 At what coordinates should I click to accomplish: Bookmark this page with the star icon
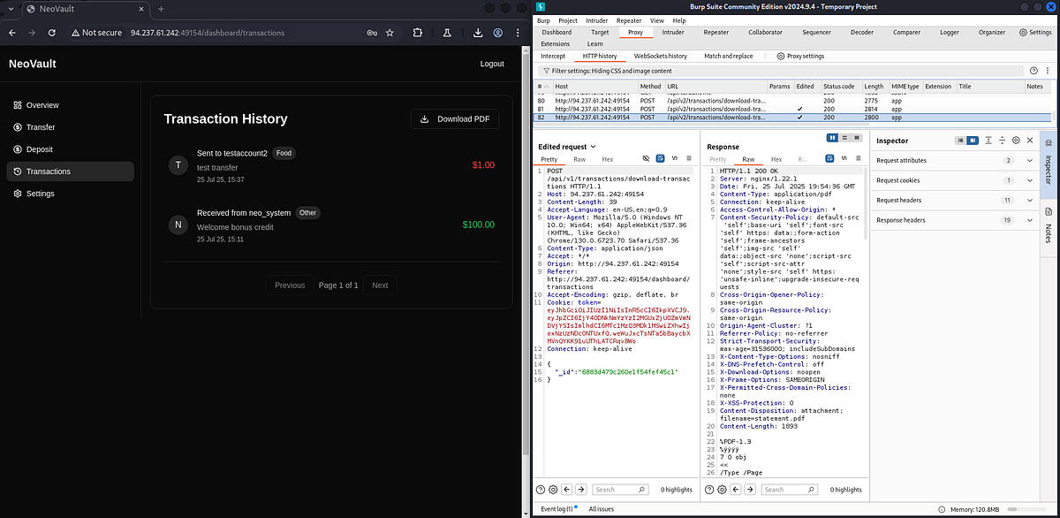(390, 33)
